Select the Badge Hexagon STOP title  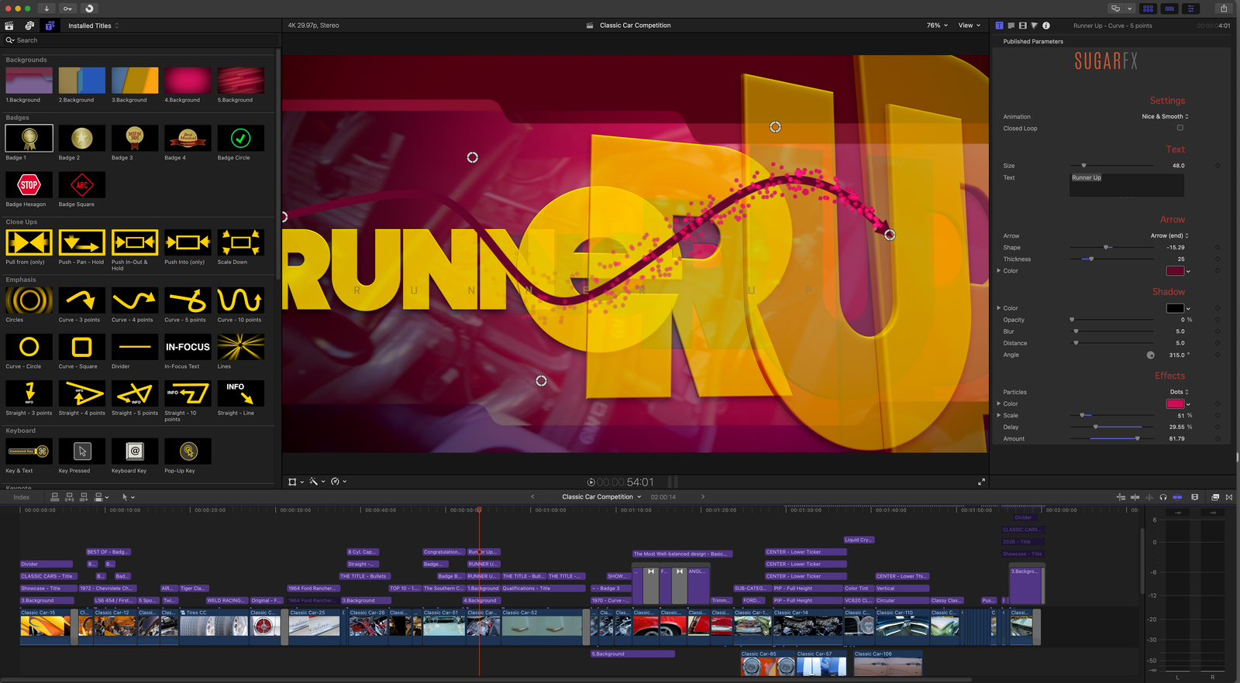29,185
